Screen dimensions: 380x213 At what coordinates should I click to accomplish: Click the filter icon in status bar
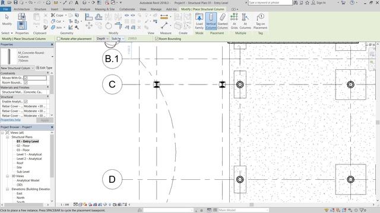[x=362, y=211]
